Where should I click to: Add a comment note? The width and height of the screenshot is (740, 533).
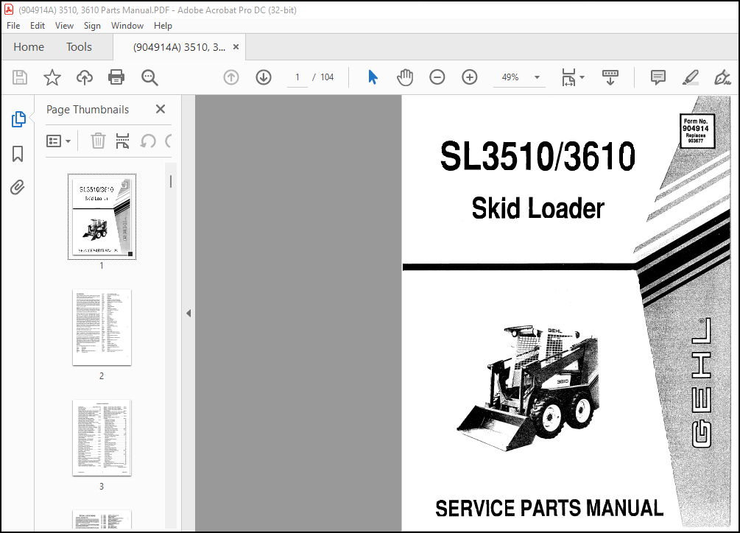658,77
